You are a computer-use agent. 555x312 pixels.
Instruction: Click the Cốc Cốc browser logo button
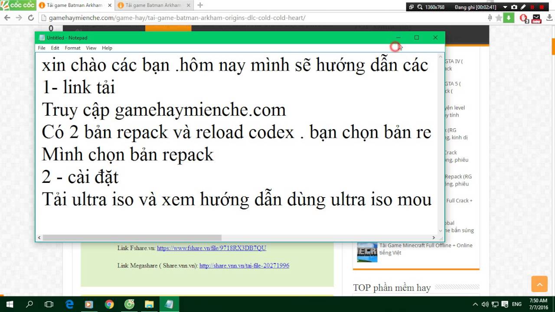click(17, 5)
